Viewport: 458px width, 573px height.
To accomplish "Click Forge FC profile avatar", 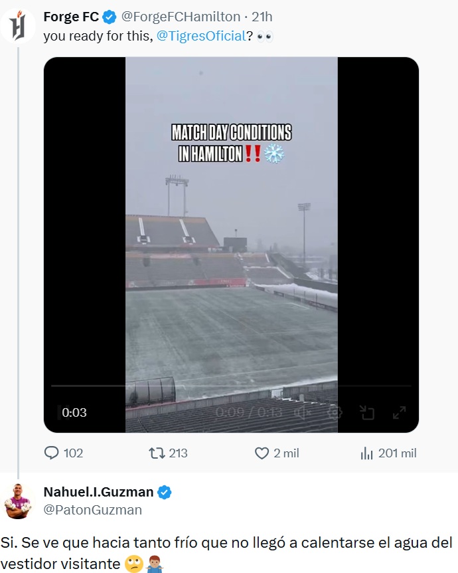I will (18, 27).
